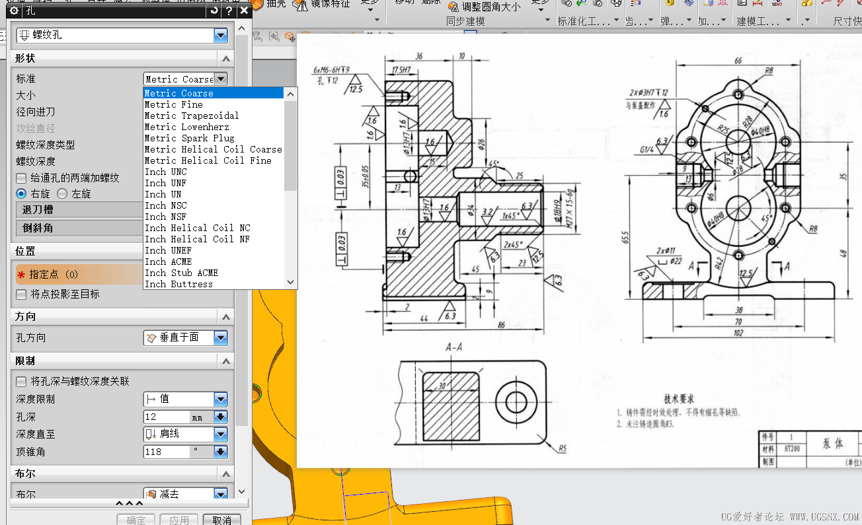Viewport: 862px width, 525px height.
Task: Expand the Chamfer (倒斜角) group
Action: click(79, 228)
